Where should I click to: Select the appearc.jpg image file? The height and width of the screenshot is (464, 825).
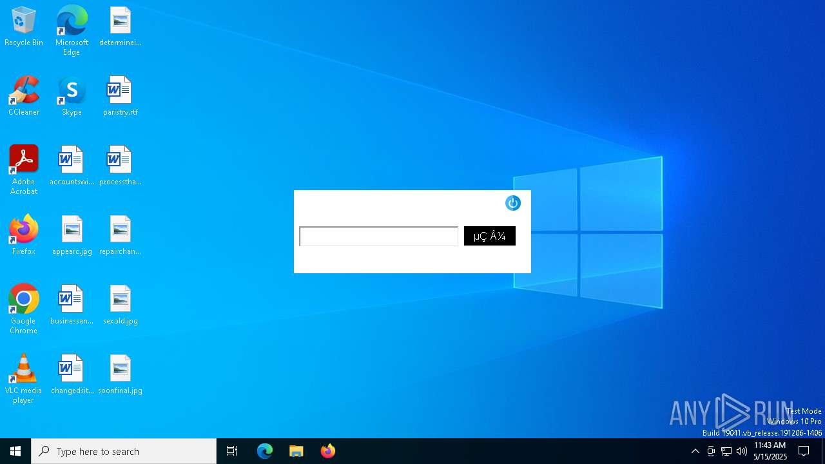72,236
